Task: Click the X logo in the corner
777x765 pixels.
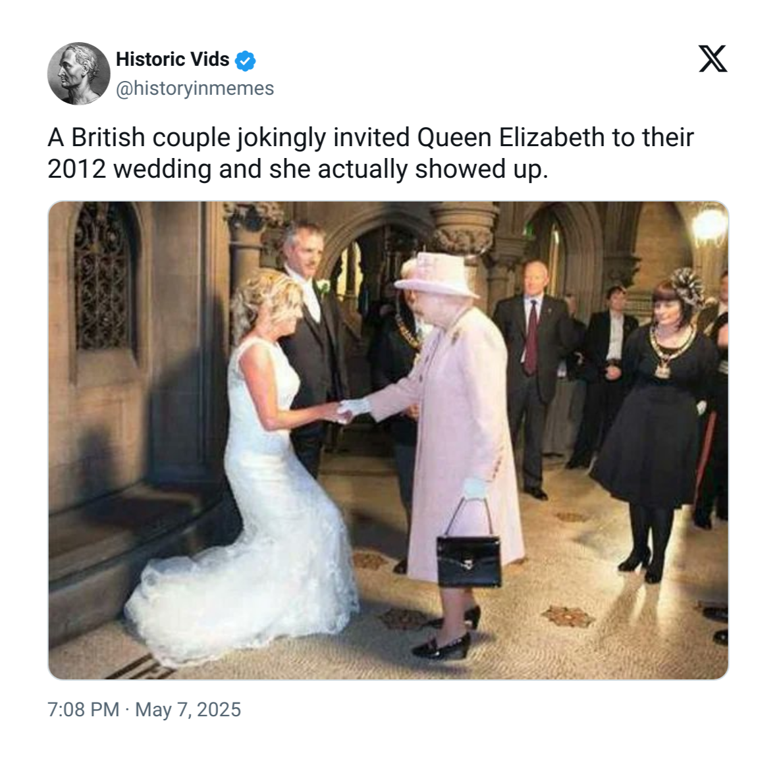Action: tap(713, 59)
